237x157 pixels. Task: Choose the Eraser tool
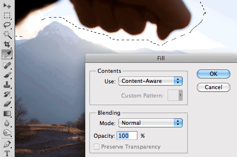pos(7,104)
